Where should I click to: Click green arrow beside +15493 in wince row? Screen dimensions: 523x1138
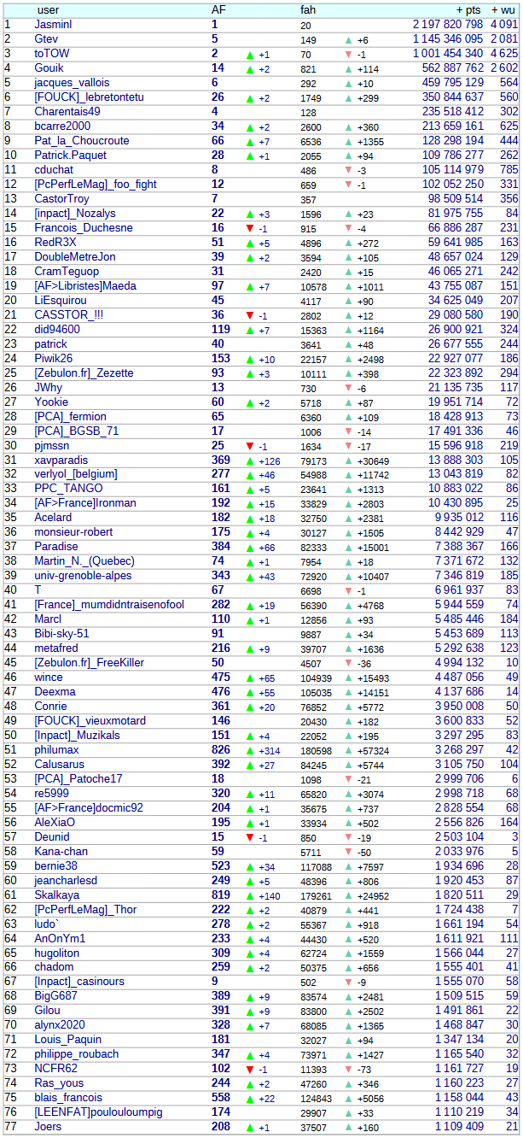348,678
